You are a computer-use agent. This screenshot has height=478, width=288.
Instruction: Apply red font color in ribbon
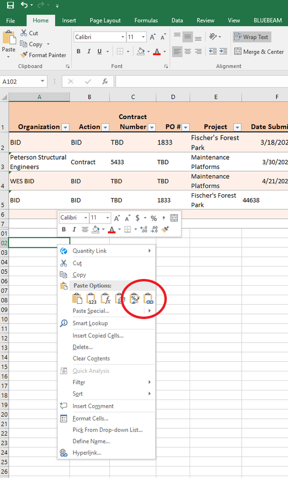157,52
